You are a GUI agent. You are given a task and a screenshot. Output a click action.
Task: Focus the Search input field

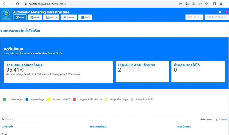[x=20, y=120]
